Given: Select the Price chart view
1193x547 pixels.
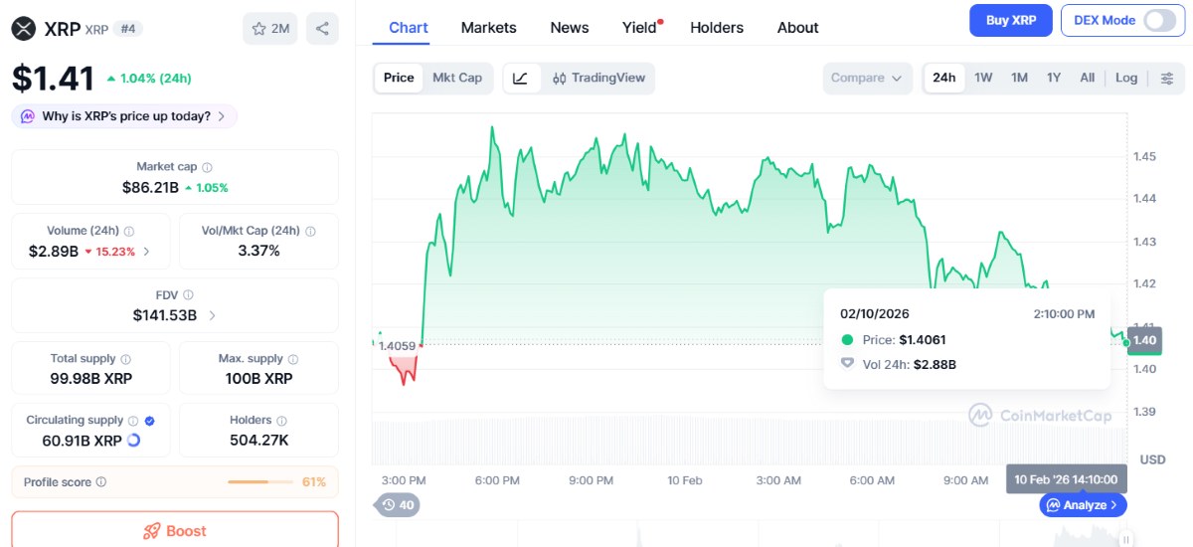Looking at the screenshot, I should click(x=399, y=78).
